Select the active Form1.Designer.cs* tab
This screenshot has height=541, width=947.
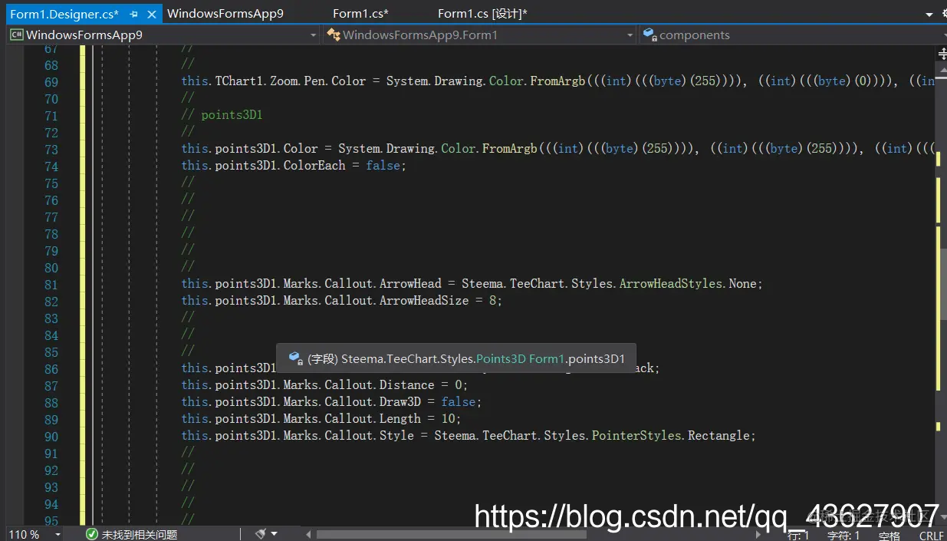pos(64,14)
